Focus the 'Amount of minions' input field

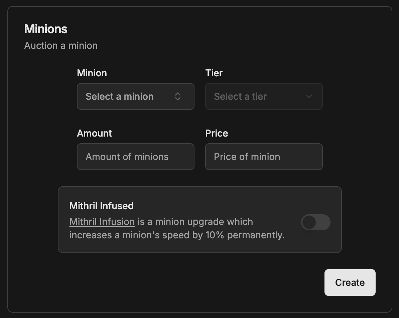(x=135, y=157)
